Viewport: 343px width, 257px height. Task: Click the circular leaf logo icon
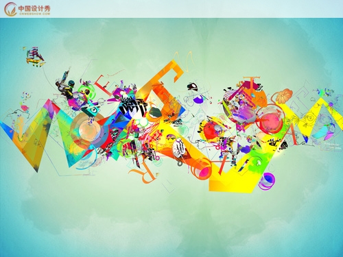pyautogui.click(x=10, y=9)
